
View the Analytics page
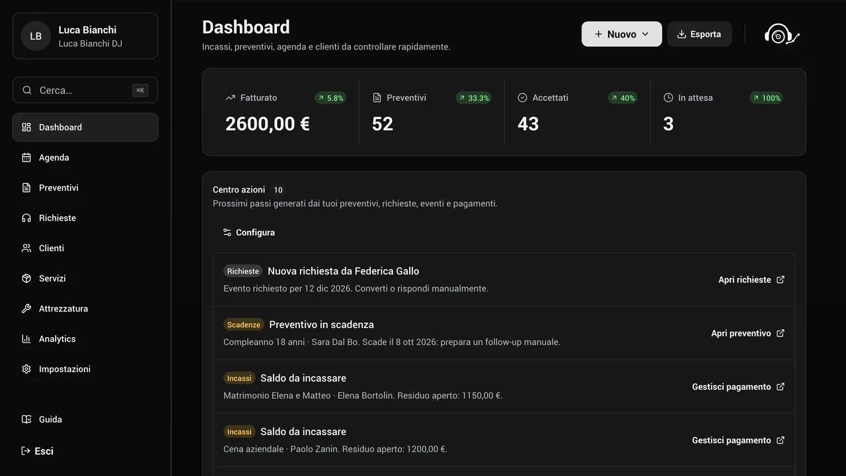coord(85,338)
